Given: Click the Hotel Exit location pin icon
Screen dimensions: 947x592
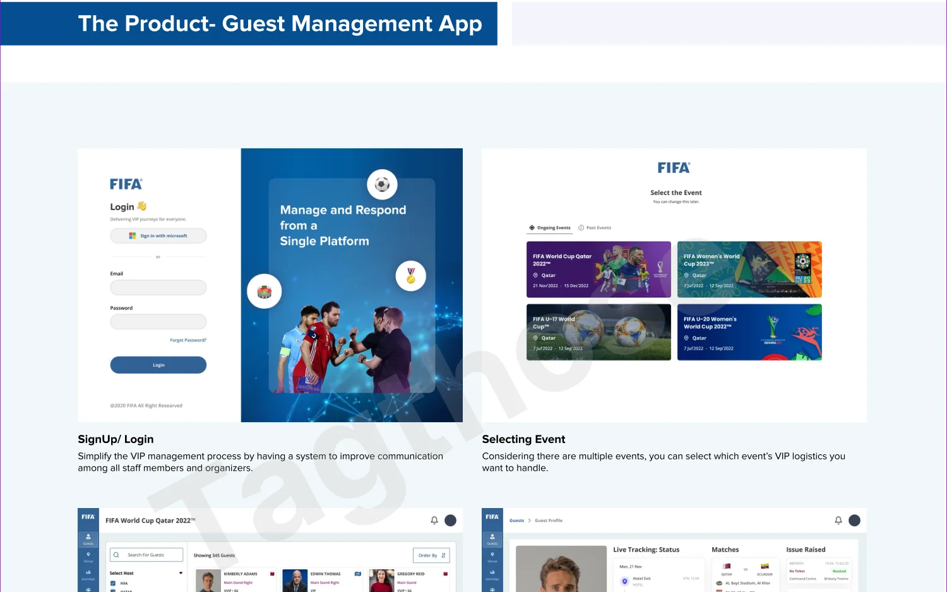Looking at the screenshot, I should [x=624, y=581].
